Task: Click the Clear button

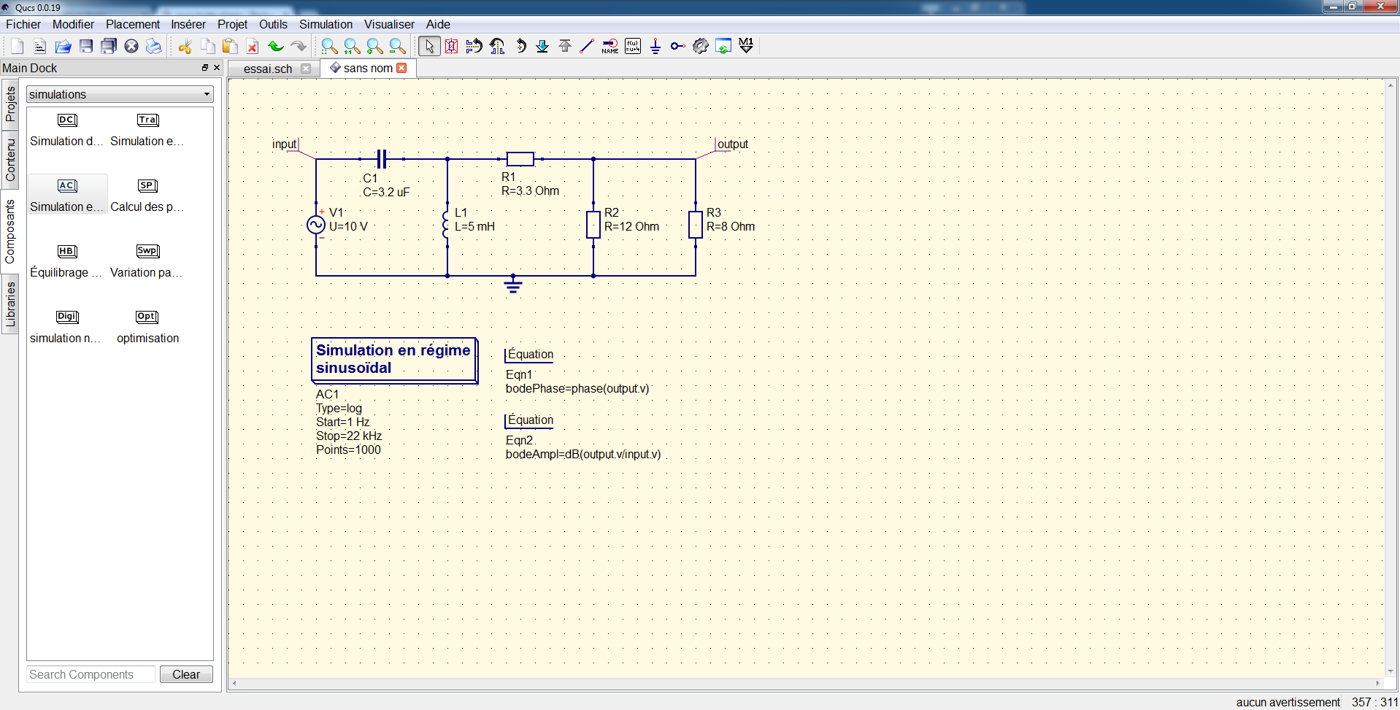Action: tap(186, 674)
